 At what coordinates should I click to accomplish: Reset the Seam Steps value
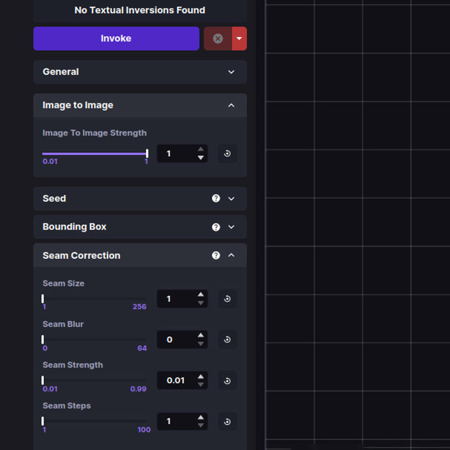coord(227,421)
